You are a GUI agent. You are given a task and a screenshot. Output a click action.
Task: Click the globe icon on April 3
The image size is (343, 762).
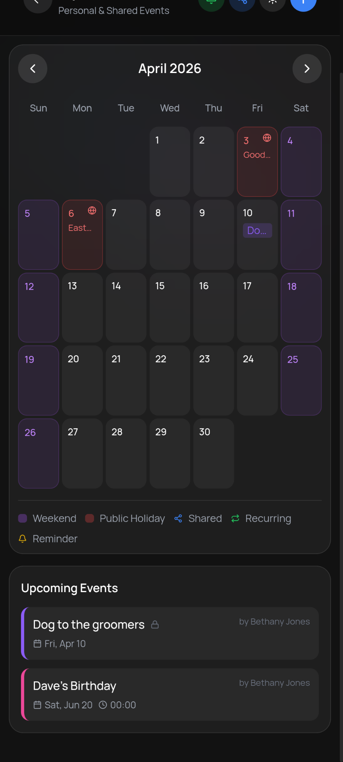(x=267, y=138)
